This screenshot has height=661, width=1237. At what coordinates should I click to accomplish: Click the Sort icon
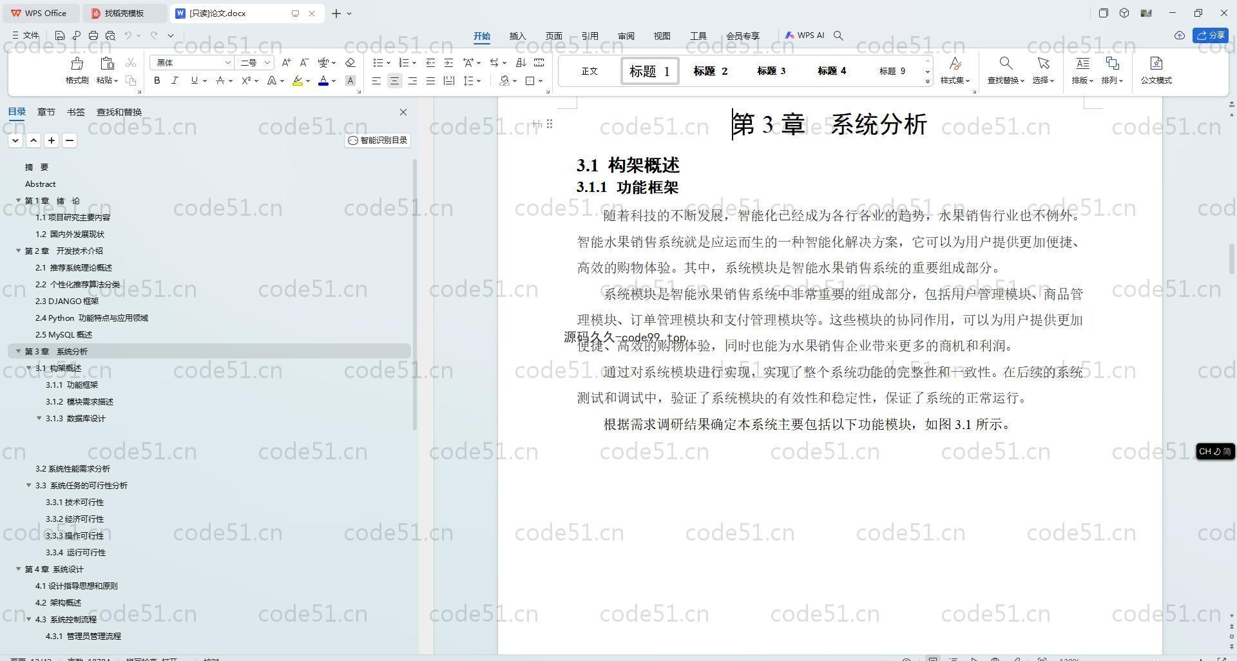tap(521, 62)
